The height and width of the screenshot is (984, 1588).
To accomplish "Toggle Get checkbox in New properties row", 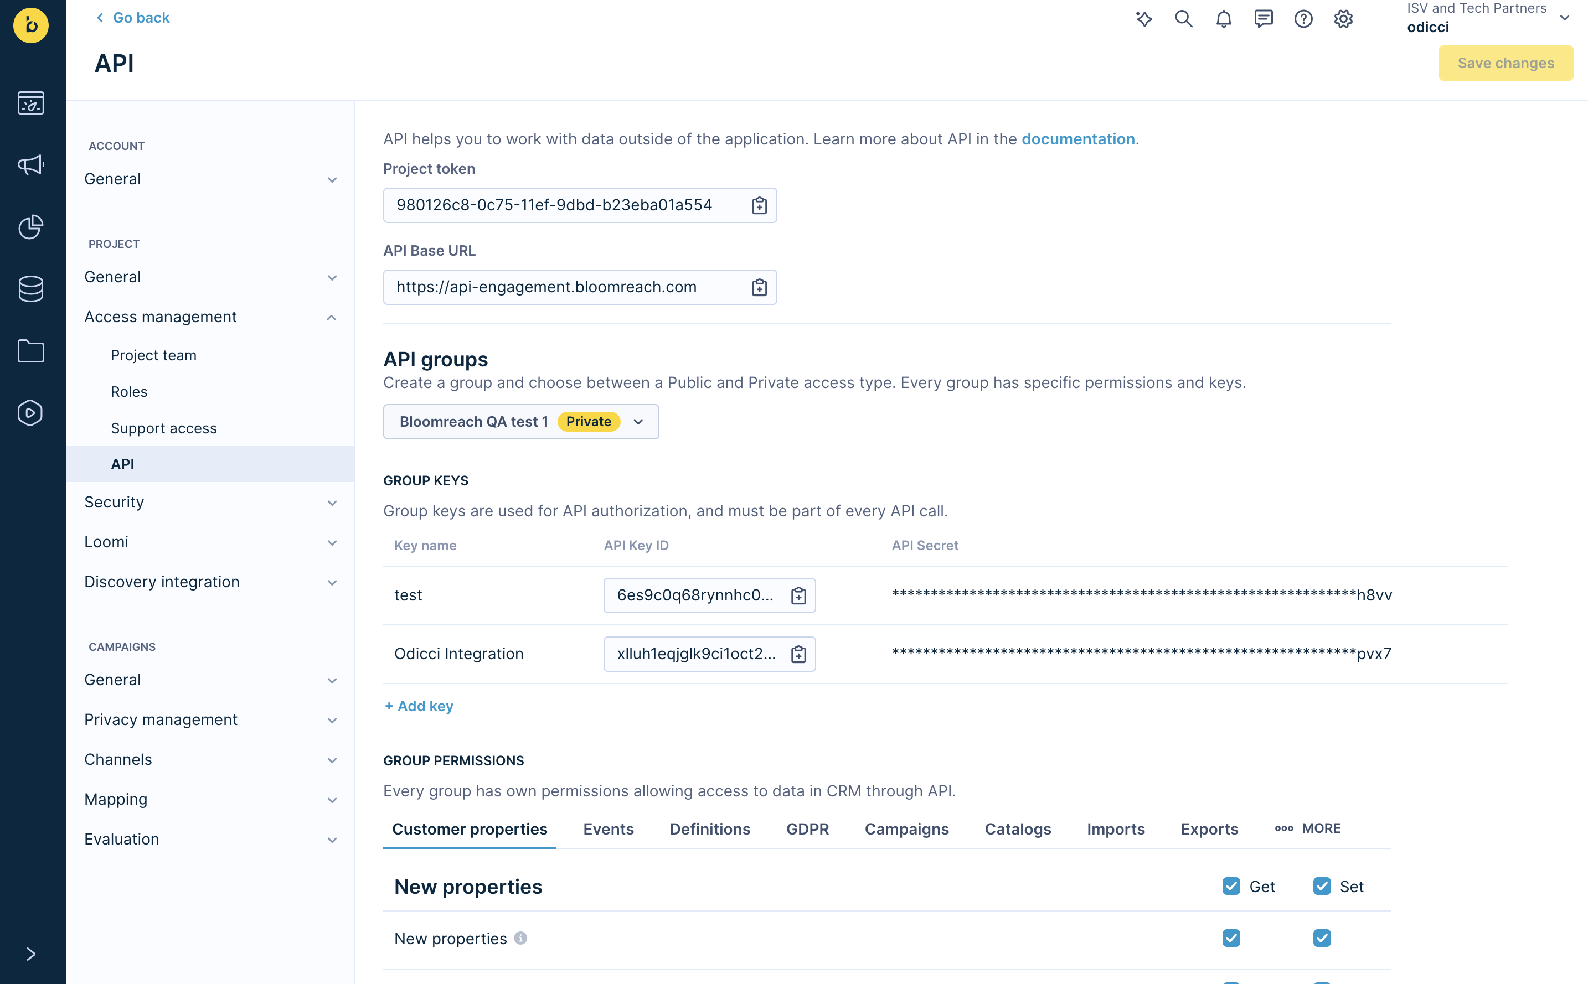I will (1230, 939).
